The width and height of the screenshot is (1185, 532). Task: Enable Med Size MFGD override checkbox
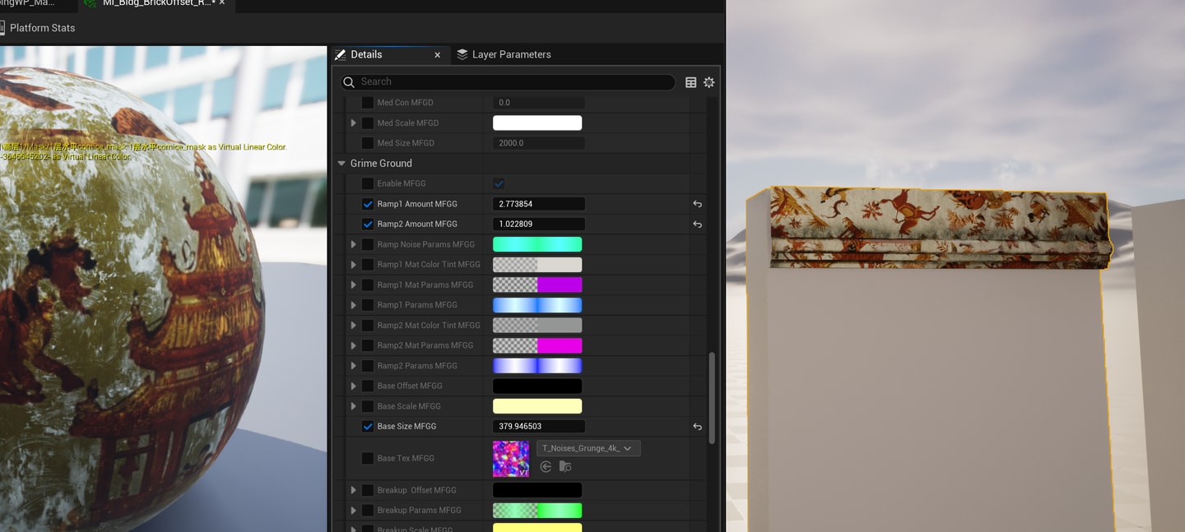coord(368,143)
